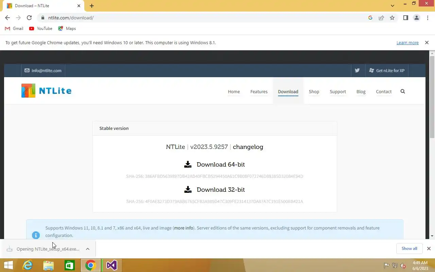Close the Download – NTLite tab

pyautogui.click(x=79, y=6)
